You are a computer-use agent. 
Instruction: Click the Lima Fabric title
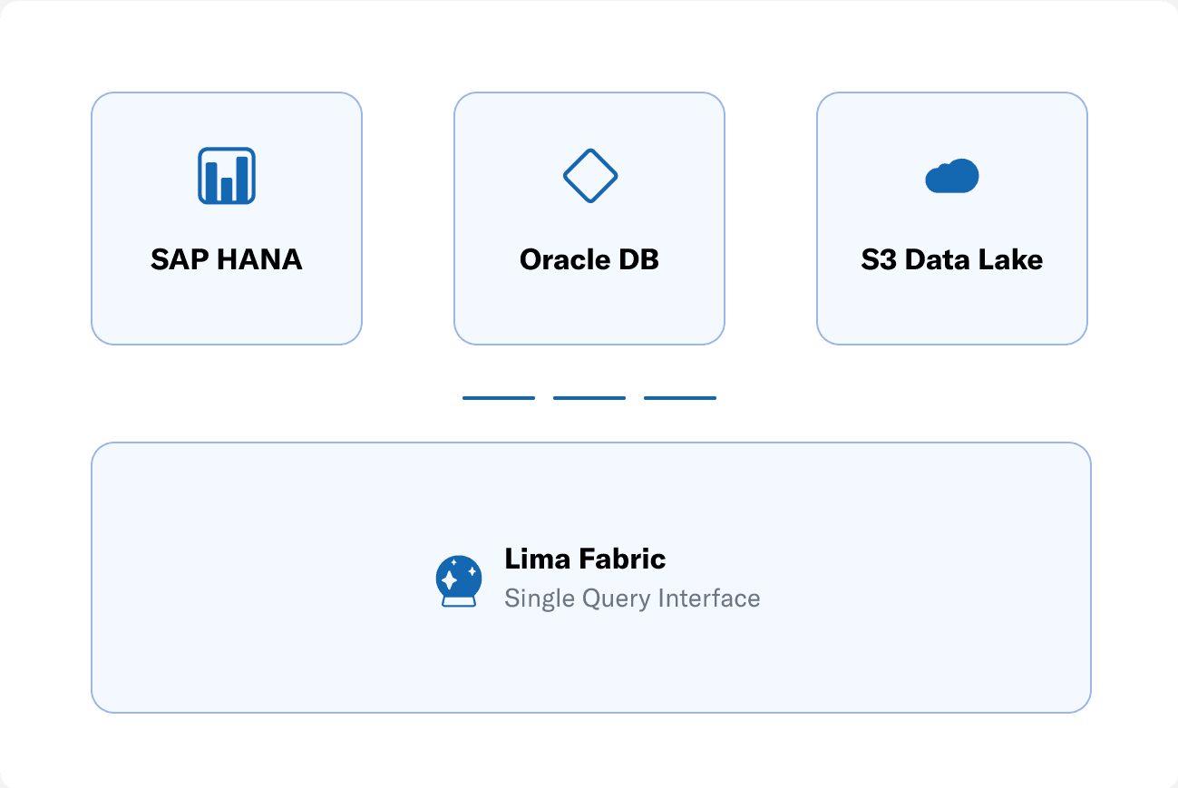[585, 559]
